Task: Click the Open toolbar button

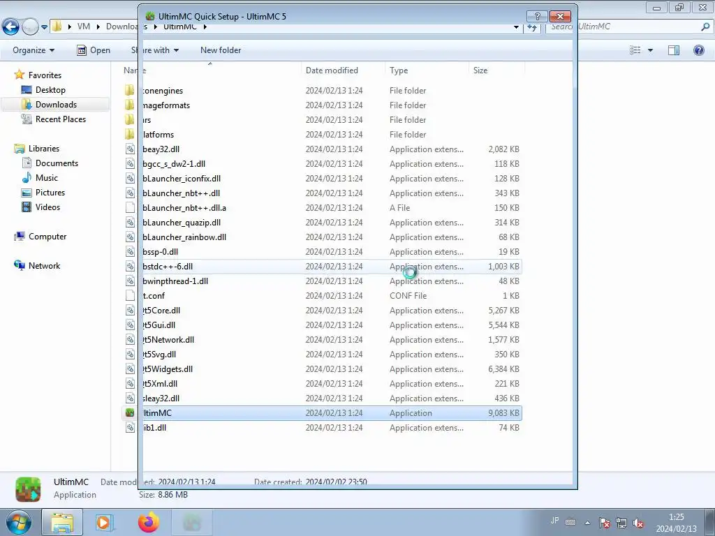Action: (x=94, y=50)
